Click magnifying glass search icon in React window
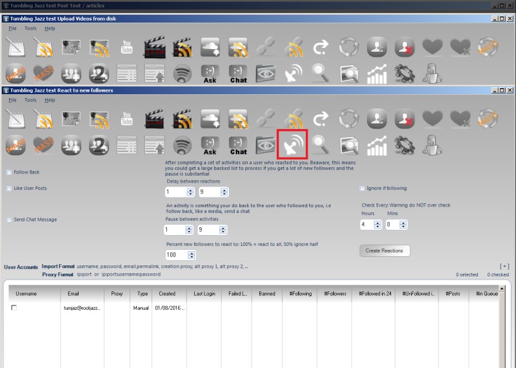The width and height of the screenshot is (516, 368). pos(320,145)
